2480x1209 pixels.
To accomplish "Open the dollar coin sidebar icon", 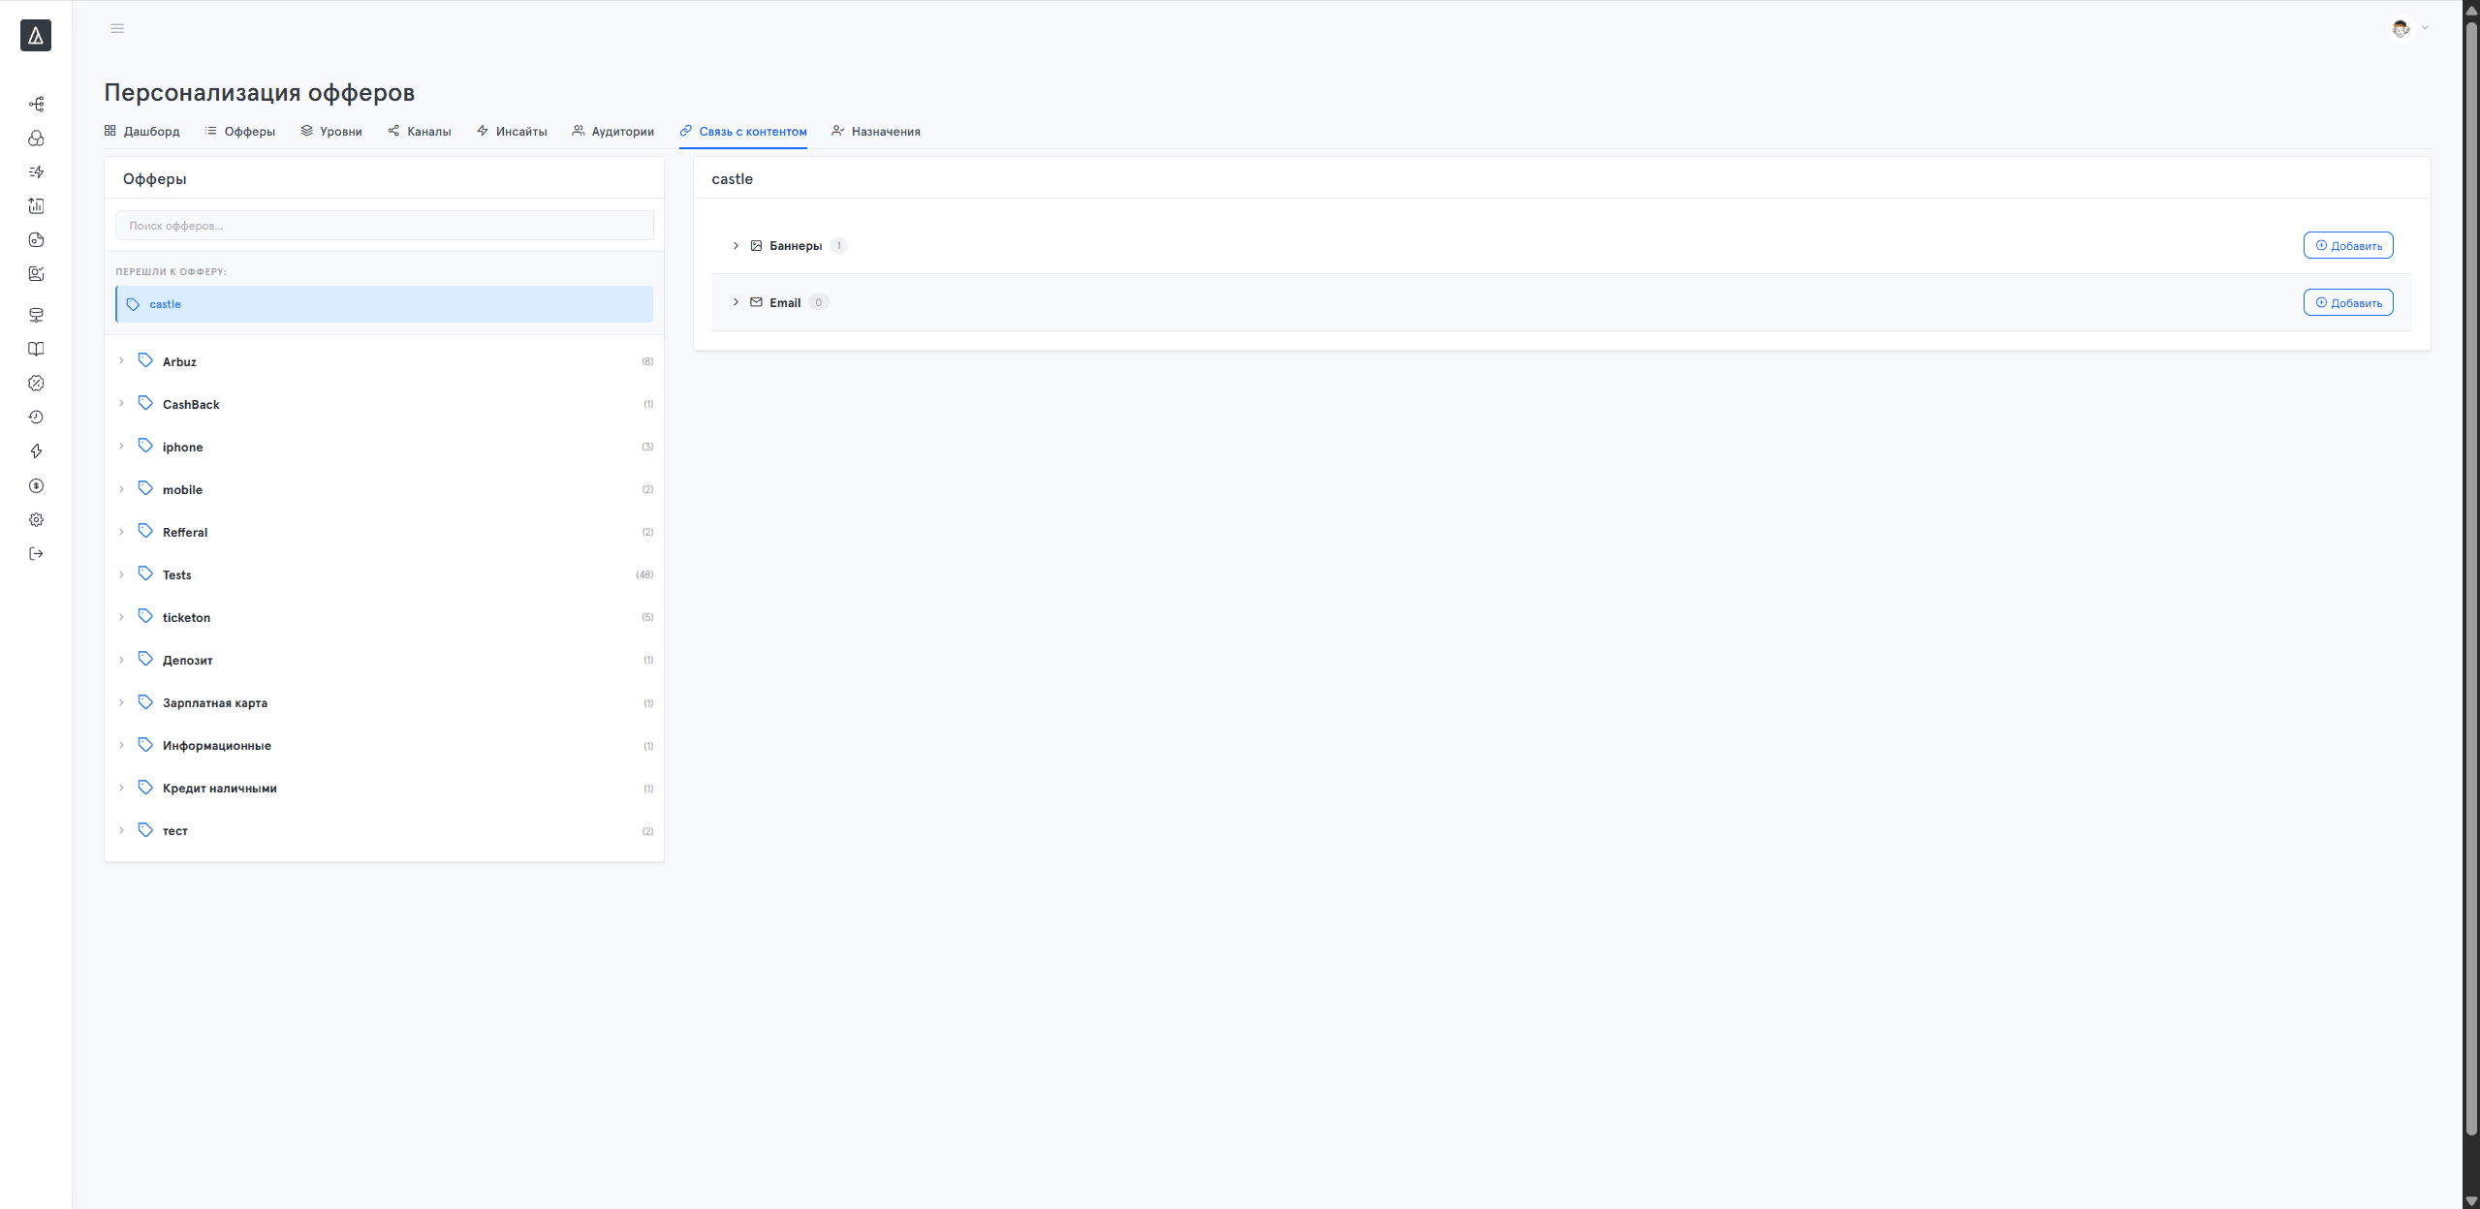I will pos(36,486).
